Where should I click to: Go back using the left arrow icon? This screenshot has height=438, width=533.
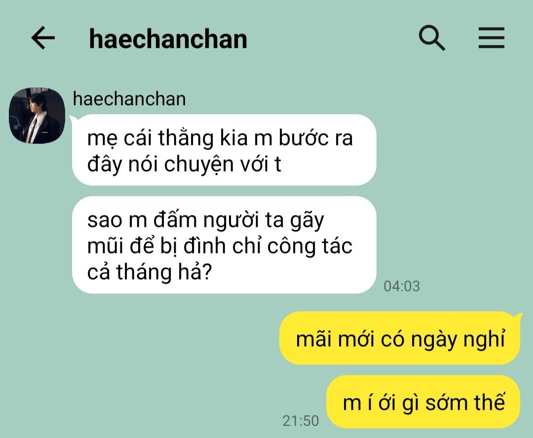(x=43, y=37)
